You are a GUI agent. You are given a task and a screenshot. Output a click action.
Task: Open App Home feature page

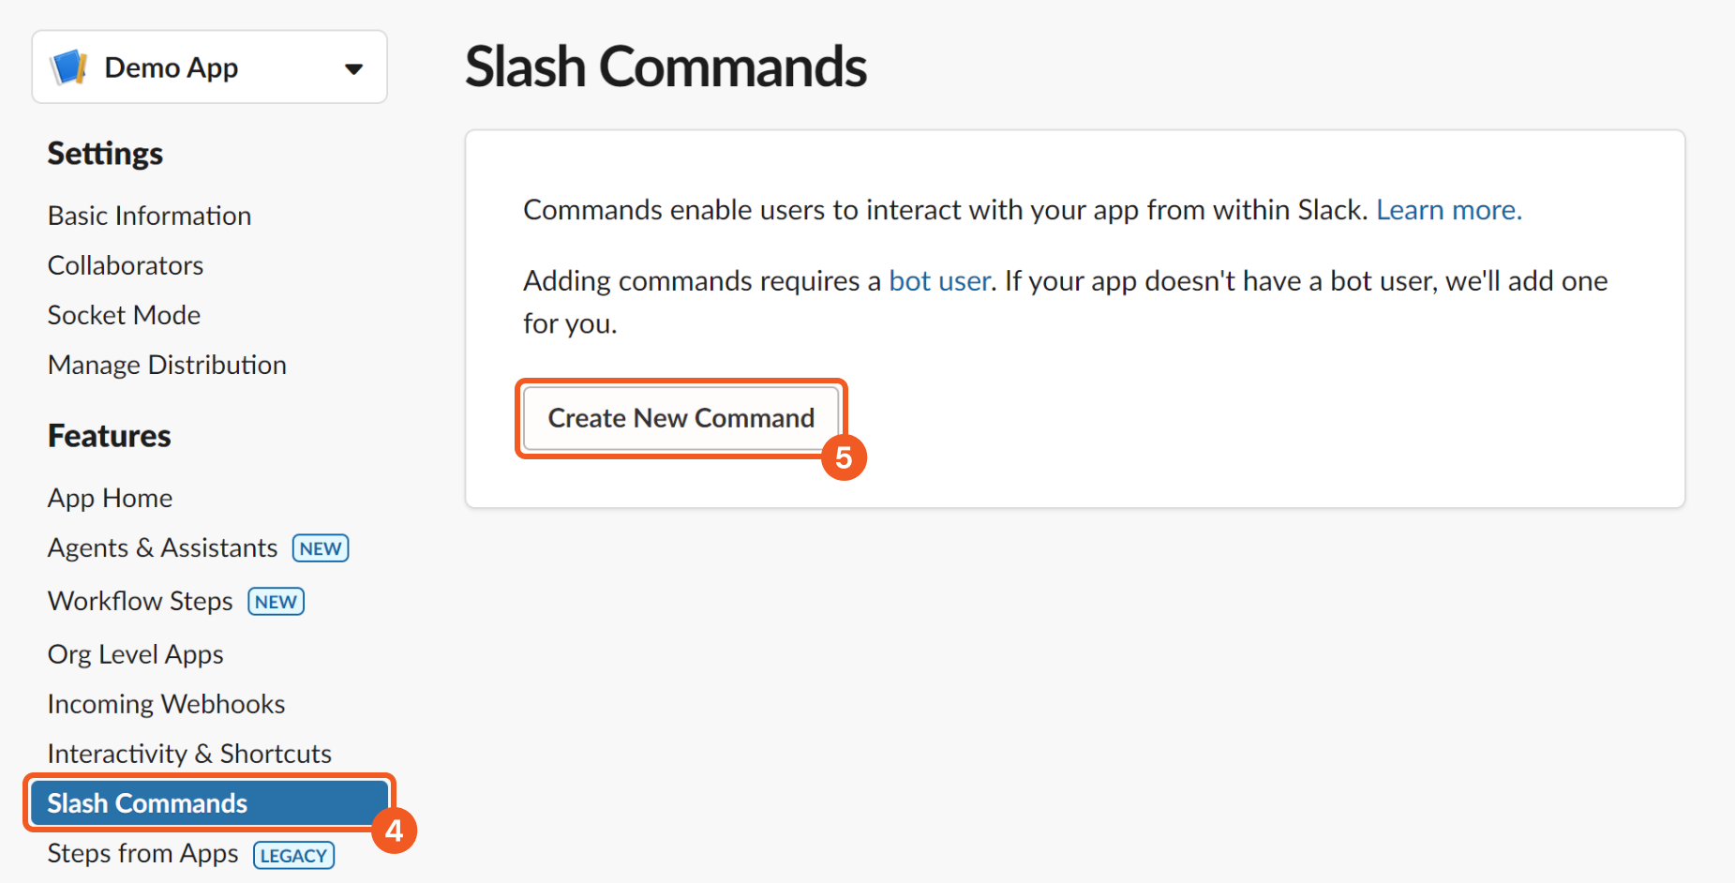tap(110, 498)
